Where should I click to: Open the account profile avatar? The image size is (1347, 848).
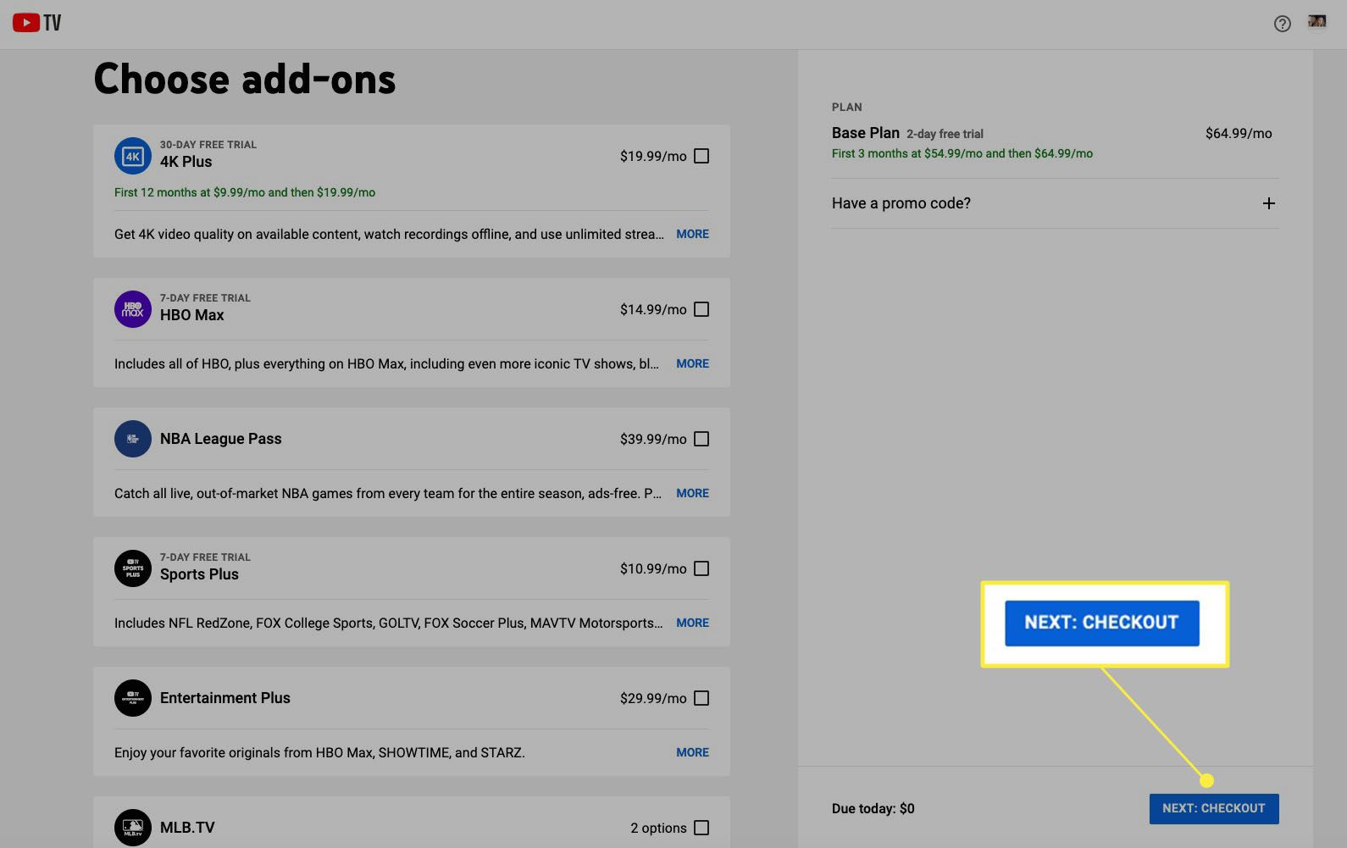click(x=1317, y=21)
